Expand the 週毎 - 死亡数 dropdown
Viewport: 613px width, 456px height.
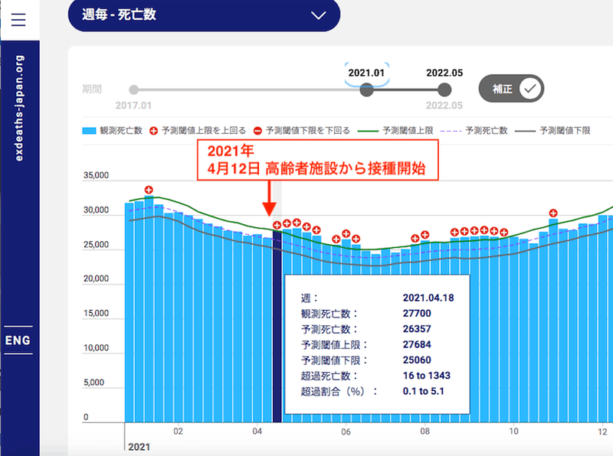pos(203,15)
